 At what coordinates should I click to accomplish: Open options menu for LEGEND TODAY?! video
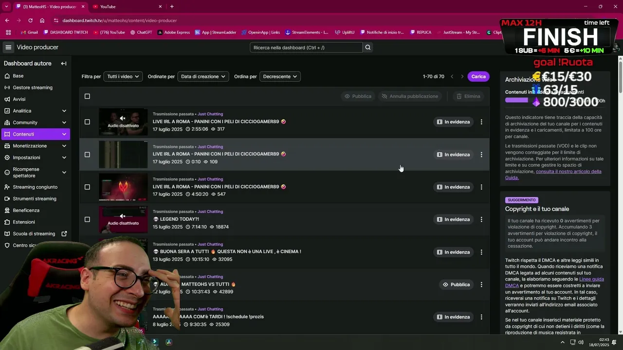(x=481, y=220)
